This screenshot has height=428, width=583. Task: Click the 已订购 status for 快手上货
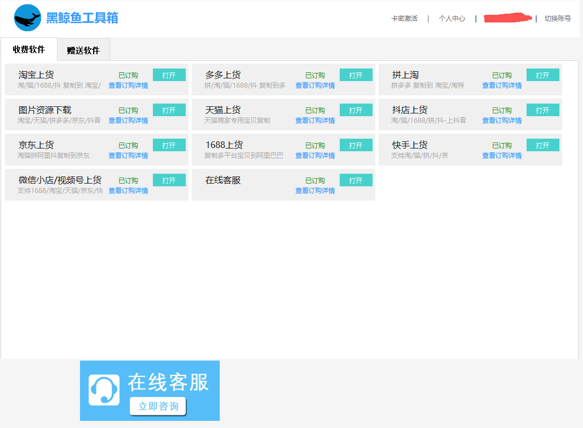tap(502, 145)
